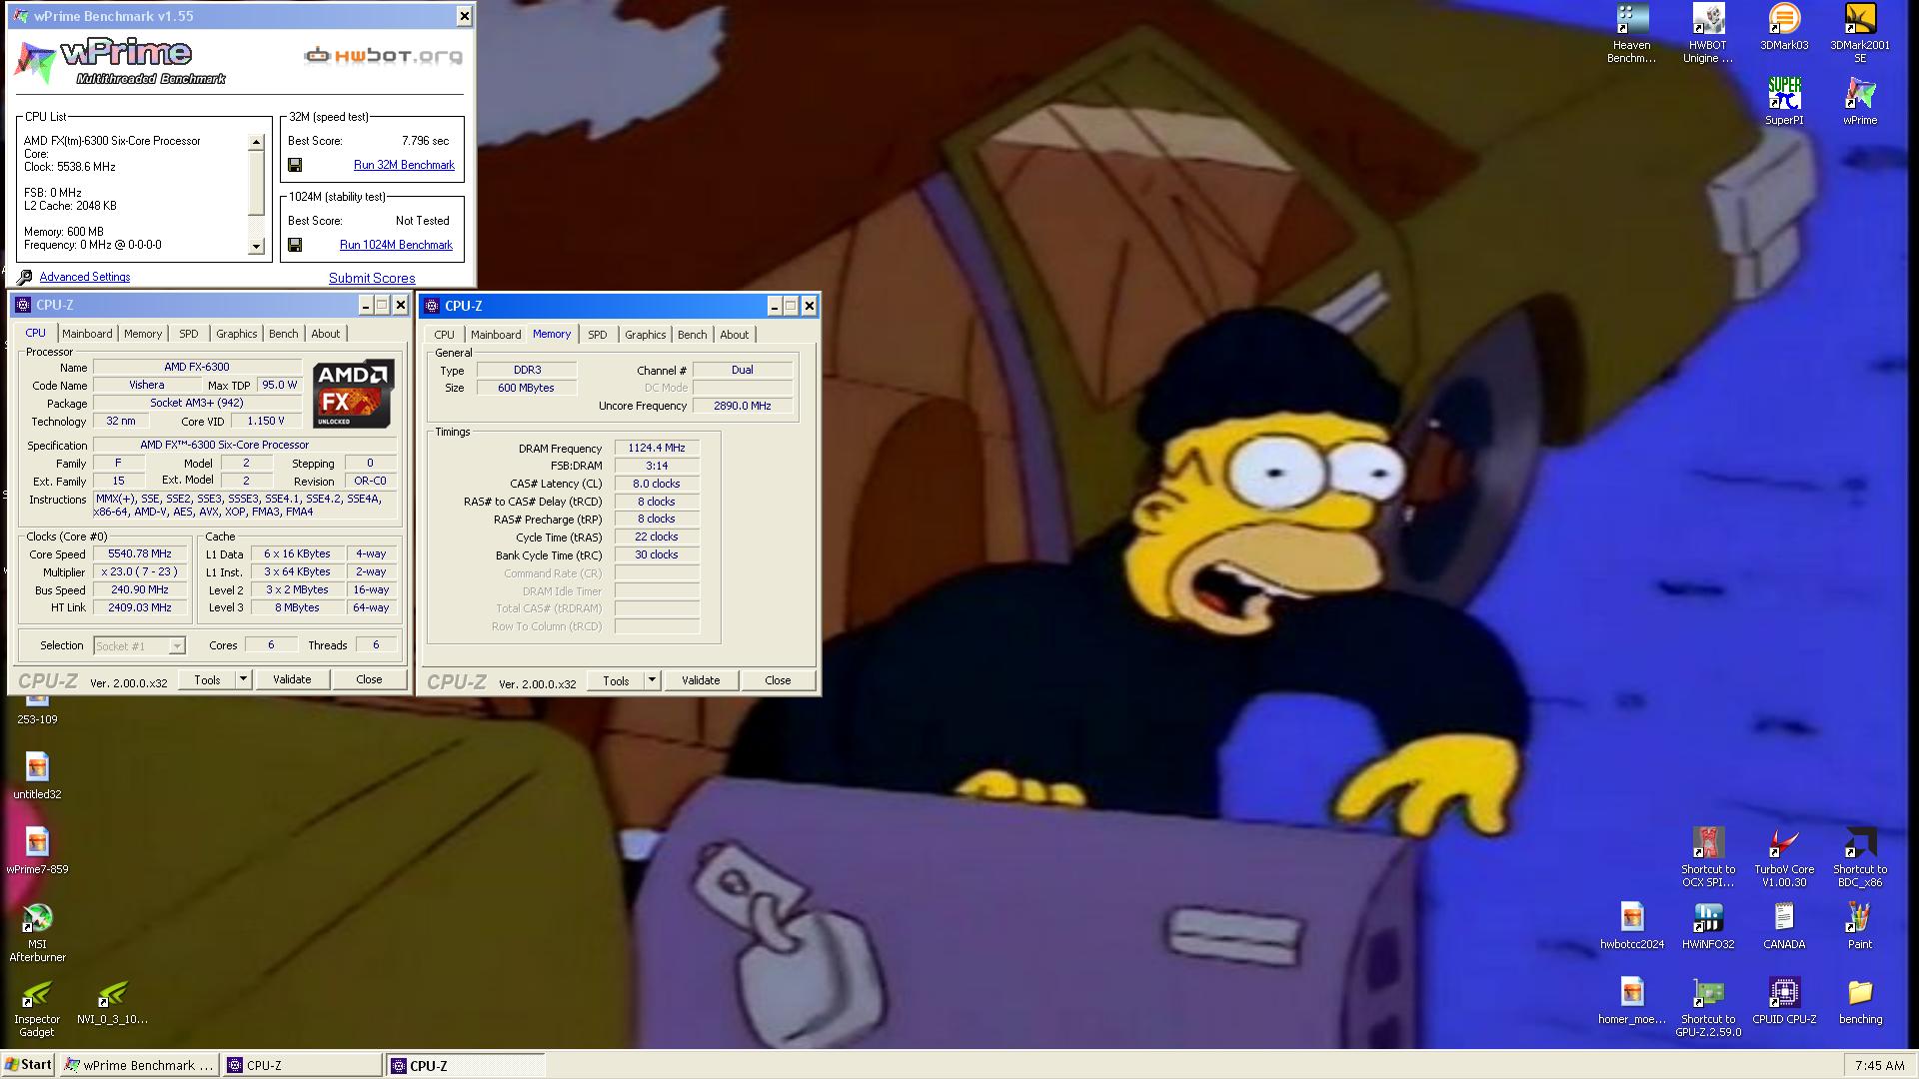Open Mainboard tab in right CPU-Z window
This screenshot has width=1919, height=1079.
496,335
